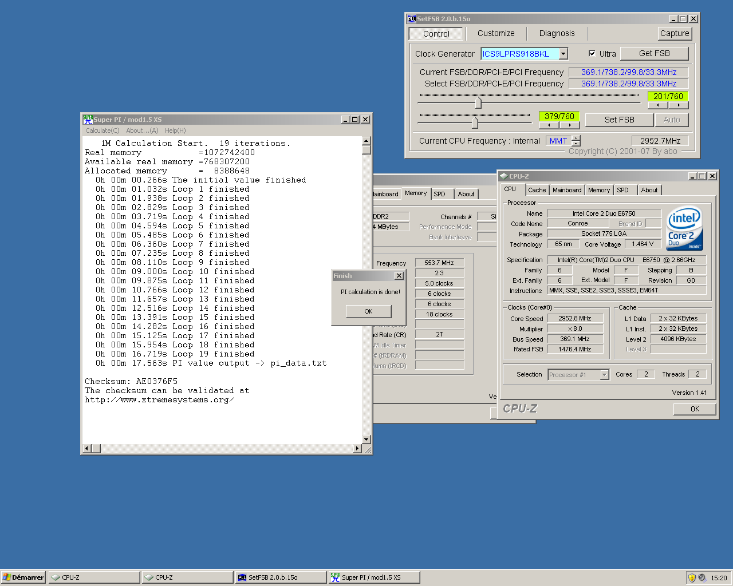Click the Rated FSB 1476.4 MHz value
This screenshot has height=586, width=733.
click(575, 349)
